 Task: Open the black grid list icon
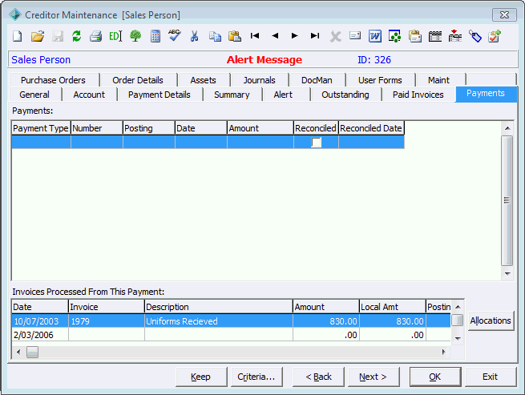435,36
